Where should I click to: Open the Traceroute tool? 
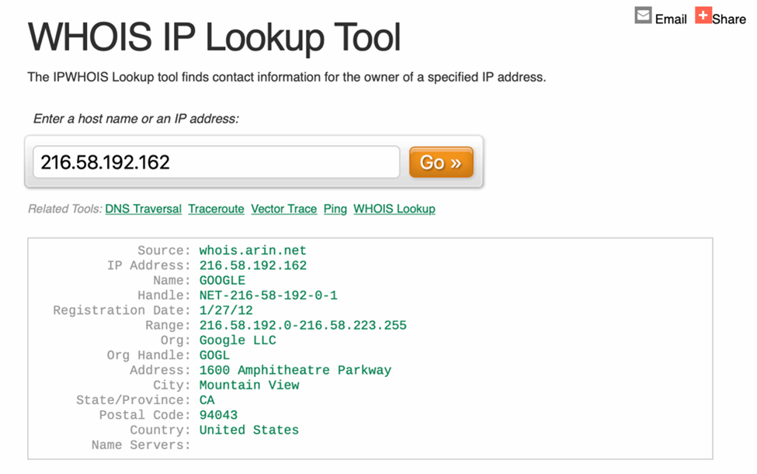tap(216, 209)
